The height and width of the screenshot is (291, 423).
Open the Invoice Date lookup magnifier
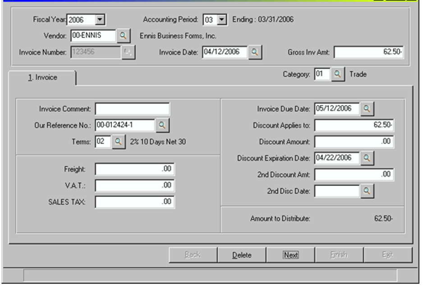tap(255, 52)
